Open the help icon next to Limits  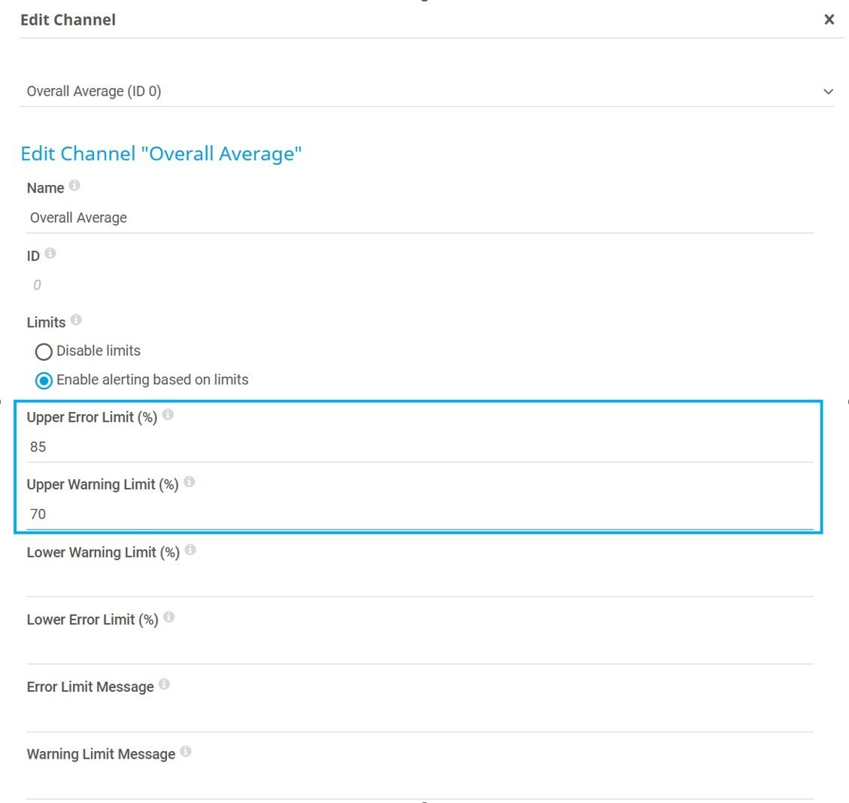pyautogui.click(x=76, y=320)
